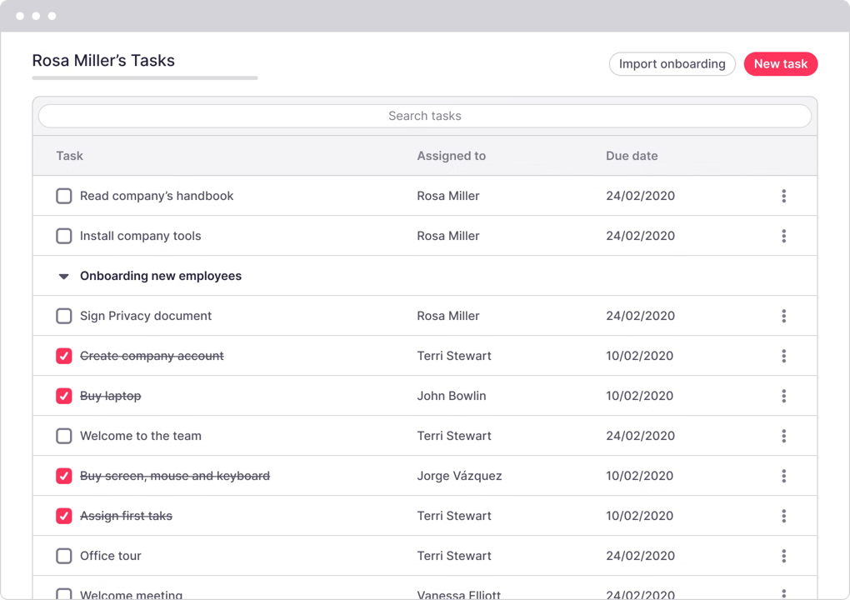This screenshot has width=850, height=600.
Task: Check the Read company's handbook checkbox
Action: point(63,196)
